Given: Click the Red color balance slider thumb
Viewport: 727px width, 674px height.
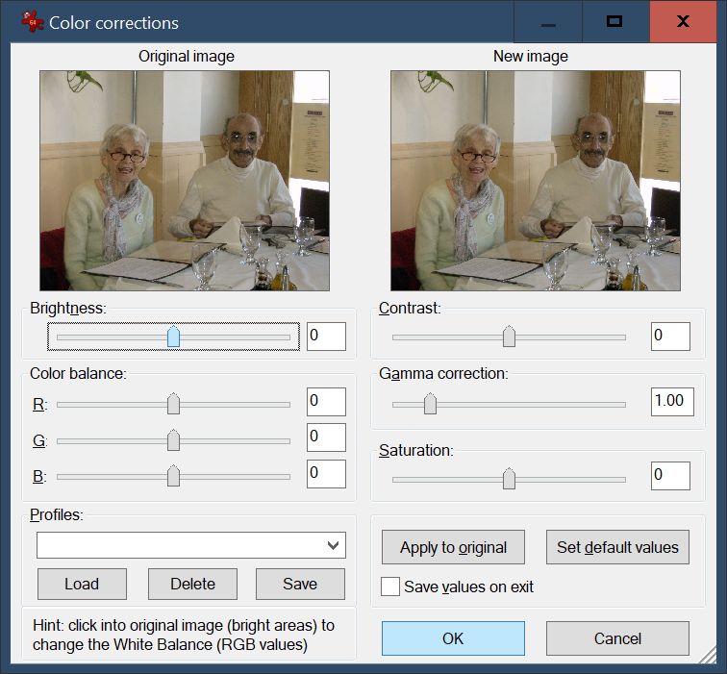Looking at the screenshot, I should click(x=173, y=404).
